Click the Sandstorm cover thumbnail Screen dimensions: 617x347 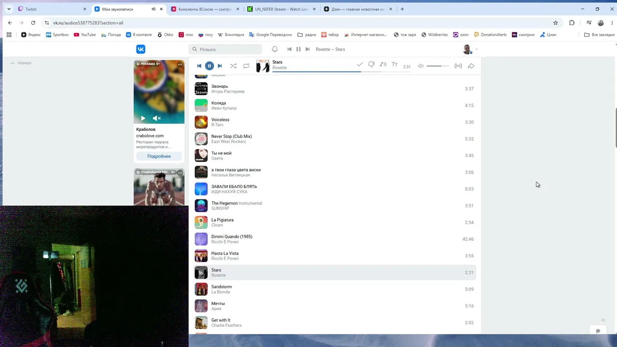pos(201,289)
